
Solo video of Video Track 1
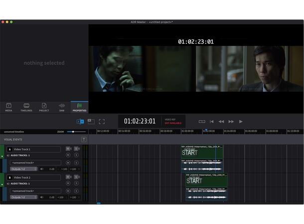point(76,149)
